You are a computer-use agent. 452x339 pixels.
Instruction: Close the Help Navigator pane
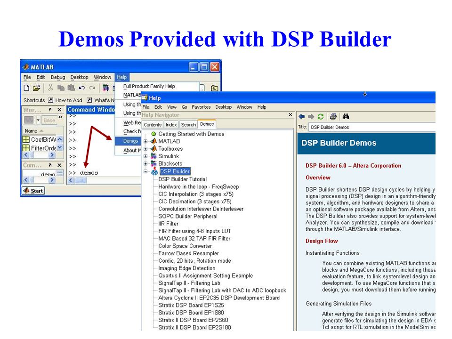(291, 115)
